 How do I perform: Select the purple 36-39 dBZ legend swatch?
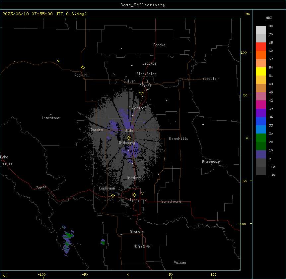pos(261,113)
